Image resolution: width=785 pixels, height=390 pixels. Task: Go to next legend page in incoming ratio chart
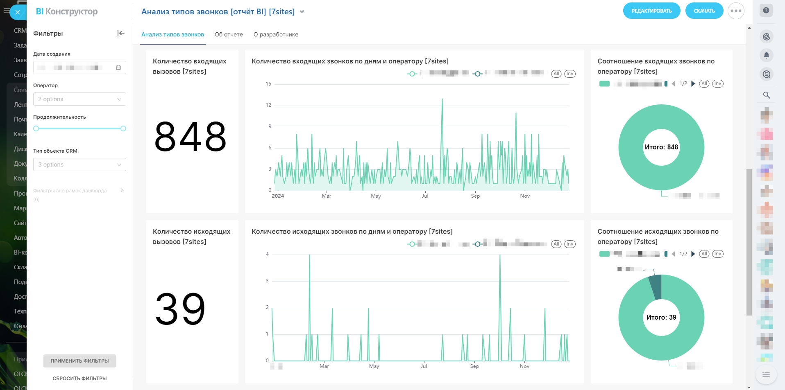[x=693, y=83]
